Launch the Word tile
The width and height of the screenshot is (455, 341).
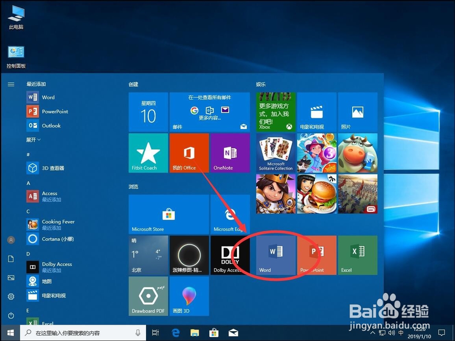click(x=276, y=255)
